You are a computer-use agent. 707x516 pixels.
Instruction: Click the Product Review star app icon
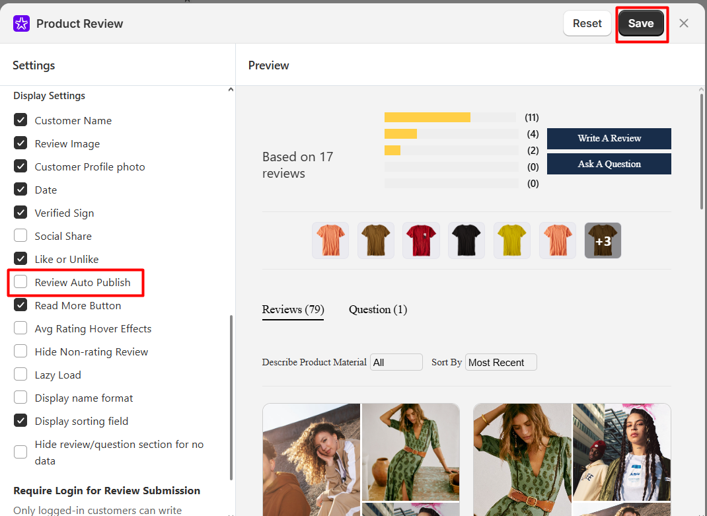click(x=21, y=24)
